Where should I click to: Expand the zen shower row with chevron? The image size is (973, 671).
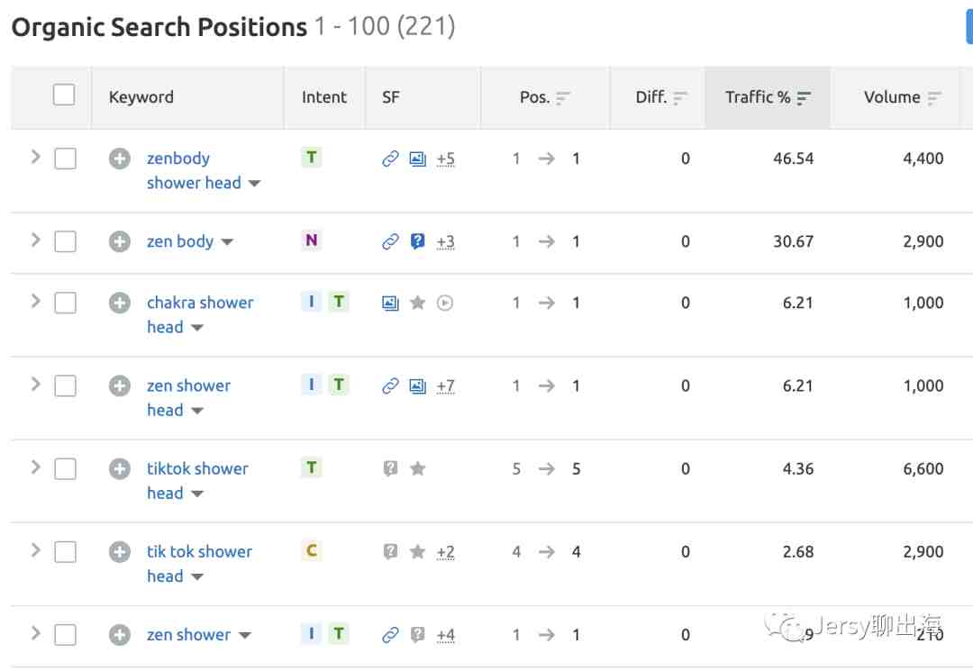pyautogui.click(x=35, y=633)
